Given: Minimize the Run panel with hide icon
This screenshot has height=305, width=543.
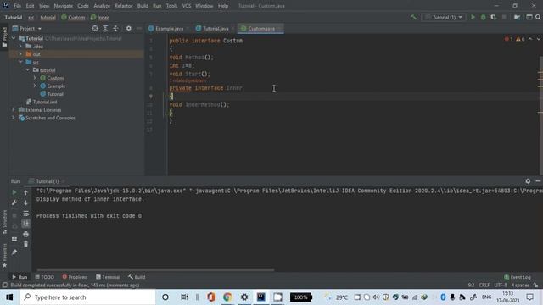Looking at the screenshot, I should (538, 180).
